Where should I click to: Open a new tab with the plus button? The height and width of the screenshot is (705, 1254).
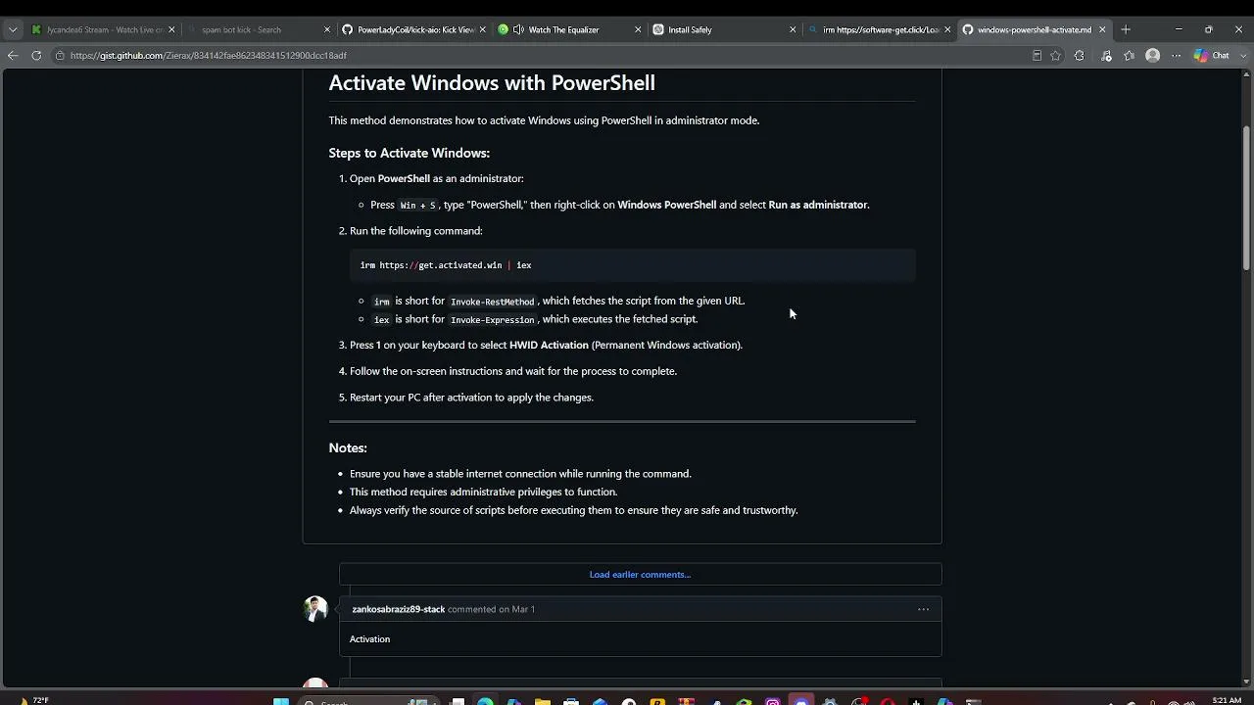1126,29
